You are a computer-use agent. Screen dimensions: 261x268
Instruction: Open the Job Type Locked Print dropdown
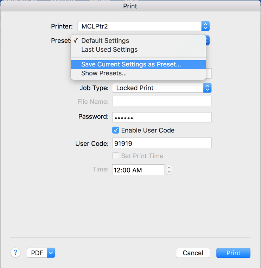(x=162, y=88)
